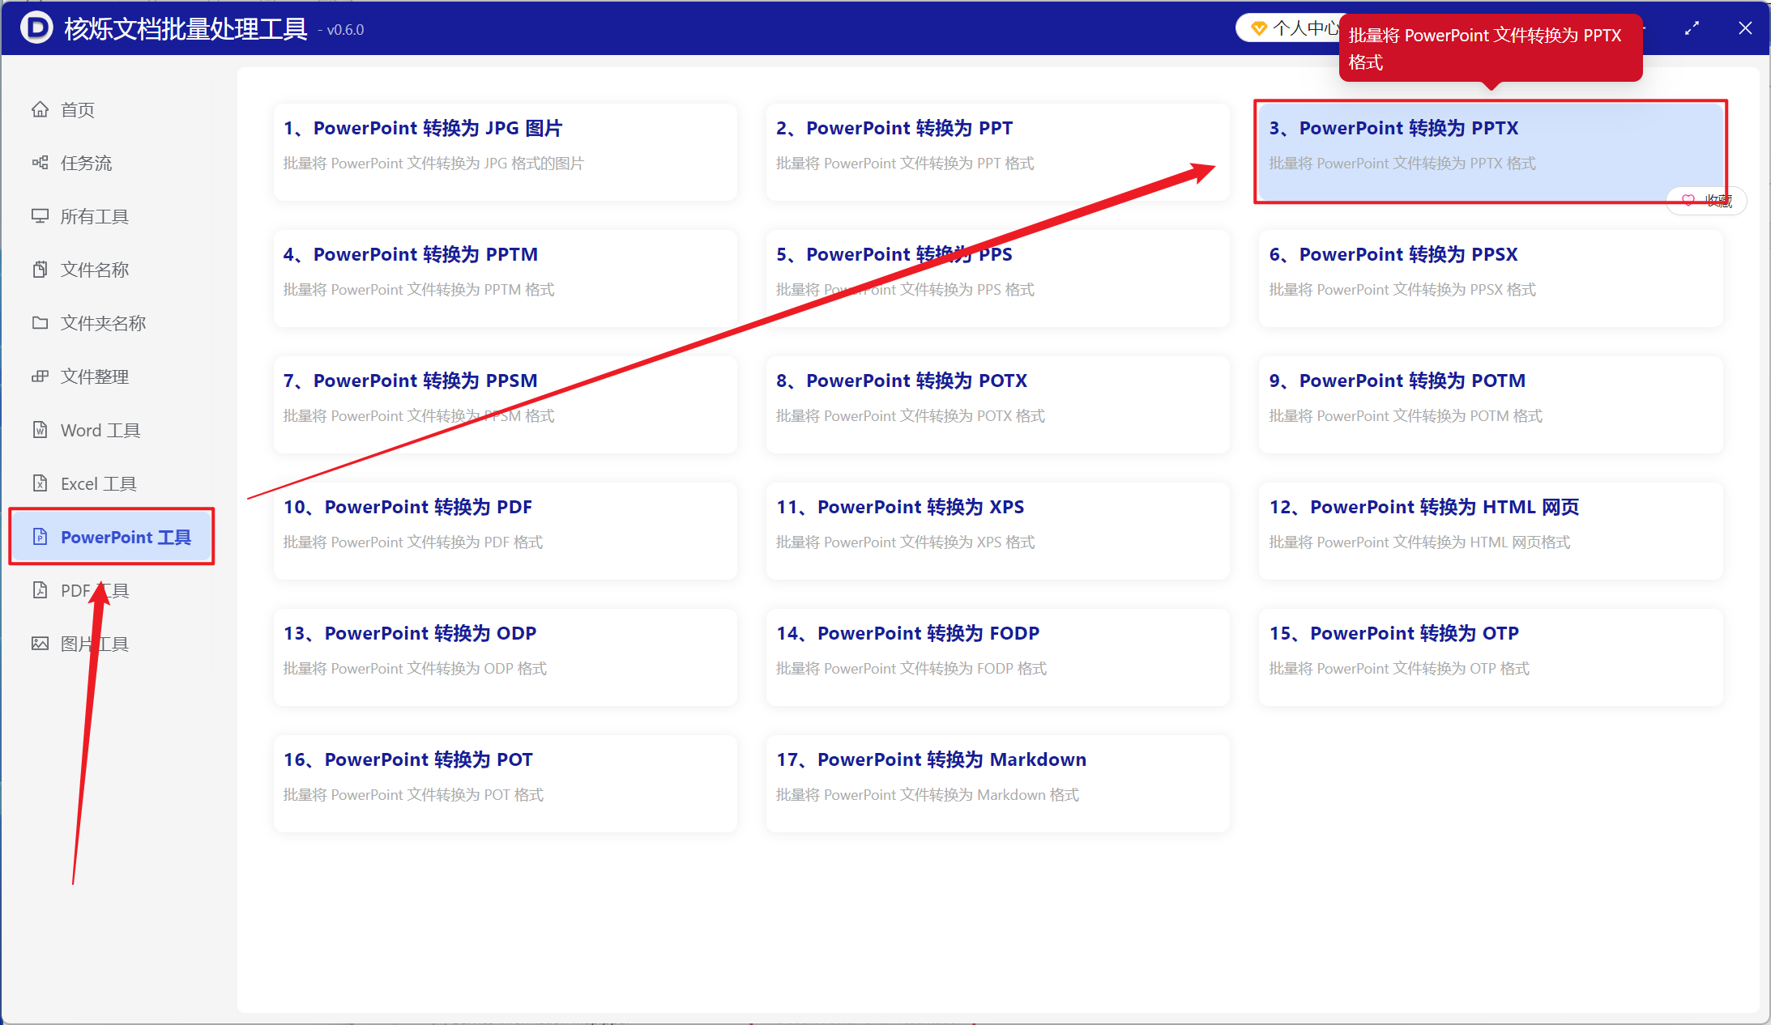Open PowerPoint 转换为 ODP card
The image size is (1771, 1025).
506,657
